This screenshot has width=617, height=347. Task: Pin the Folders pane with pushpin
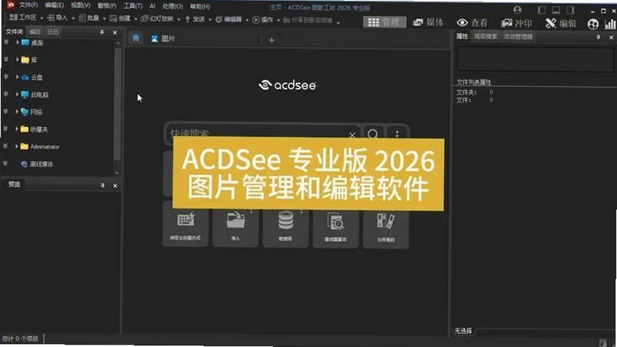[x=102, y=32]
